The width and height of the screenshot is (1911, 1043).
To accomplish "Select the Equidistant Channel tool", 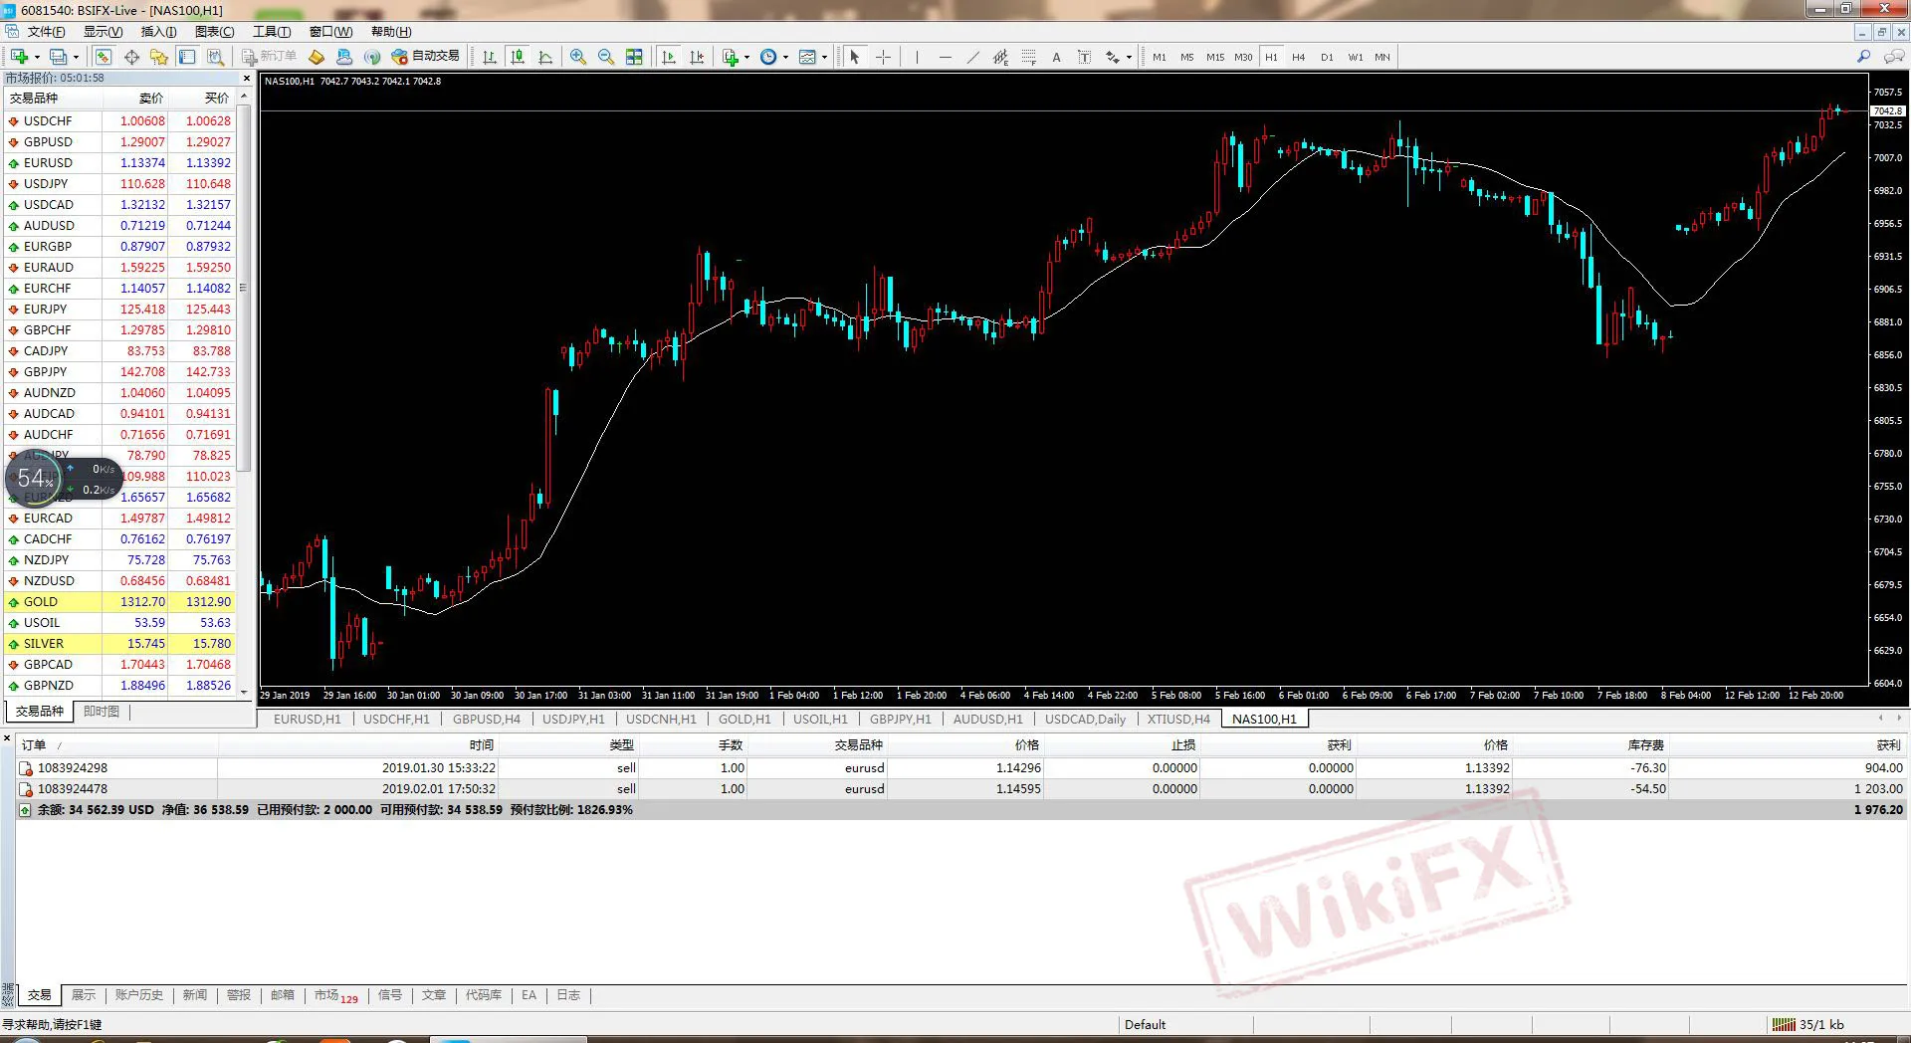I will click(x=1000, y=57).
